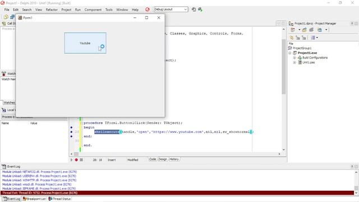Collapse the Project1.exe tree node

(x=290, y=53)
